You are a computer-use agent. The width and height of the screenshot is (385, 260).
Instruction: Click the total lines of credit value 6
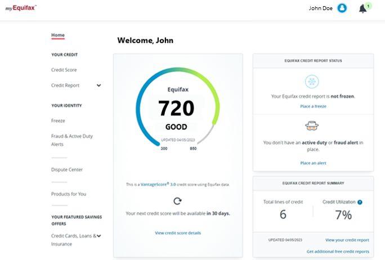point(283,214)
